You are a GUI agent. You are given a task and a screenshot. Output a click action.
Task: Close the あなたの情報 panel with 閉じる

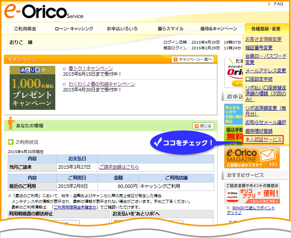203,126
